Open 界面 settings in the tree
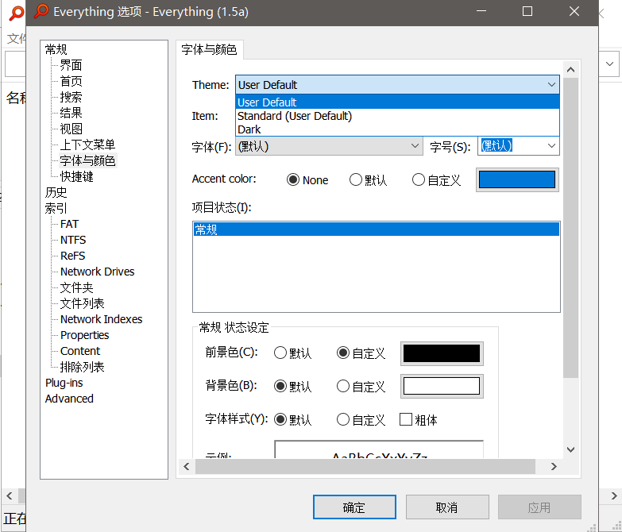Viewport: 622px width, 532px height. click(x=71, y=65)
